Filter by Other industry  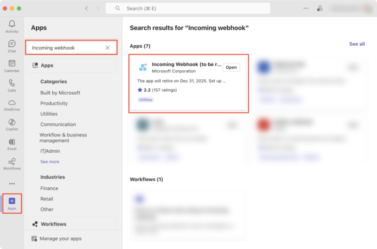click(47, 209)
